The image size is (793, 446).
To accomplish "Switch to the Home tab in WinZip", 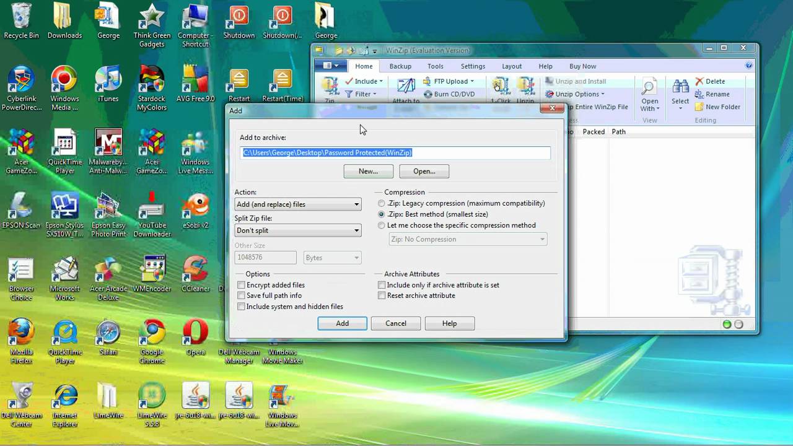I will pos(364,66).
